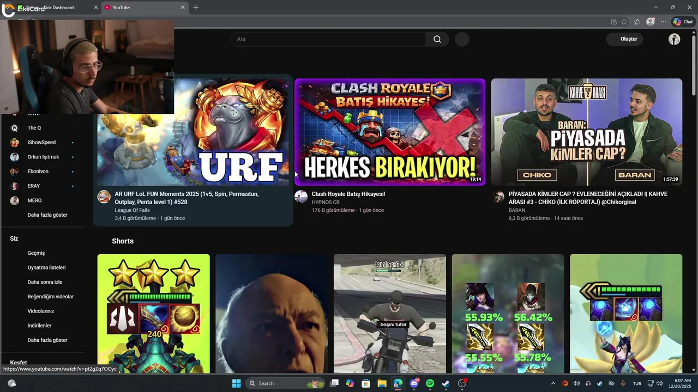Open the Siz section header

click(14, 238)
